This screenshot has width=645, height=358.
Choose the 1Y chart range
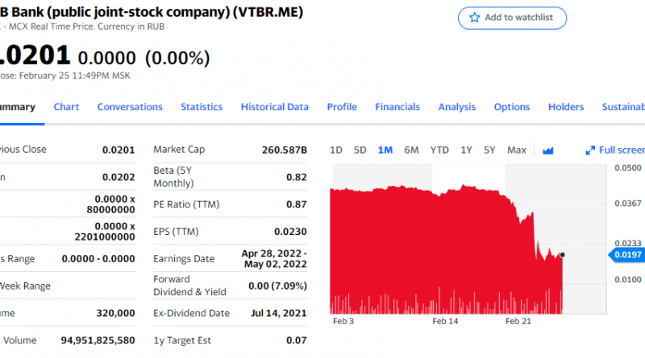click(466, 150)
